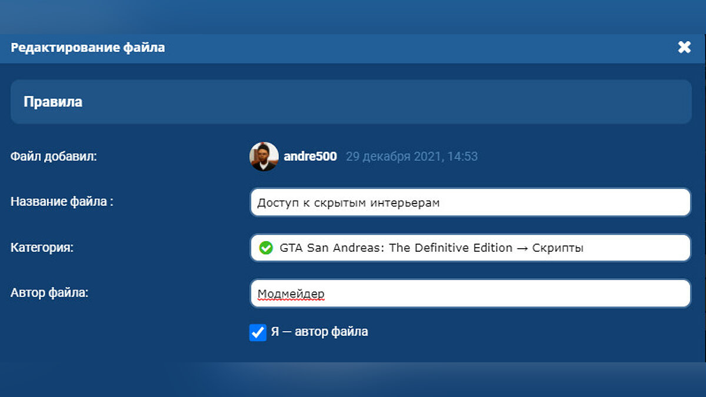Viewport: 706px width, 397px height.
Task: Click the upload date 29 декабря 2021
Action: [x=411, y=156]
